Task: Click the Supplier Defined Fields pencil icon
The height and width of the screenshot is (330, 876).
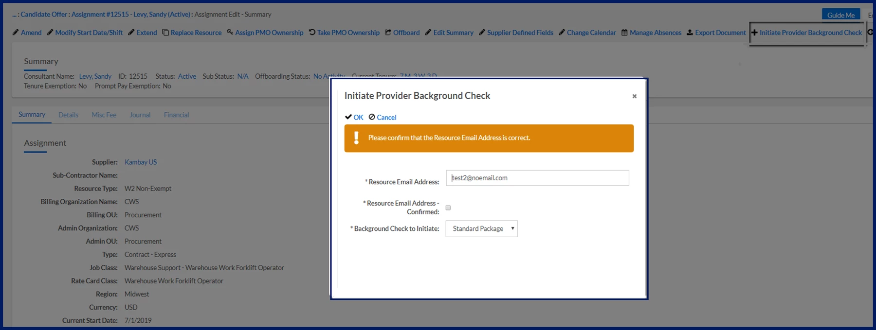Action: [x=482, y=33]
